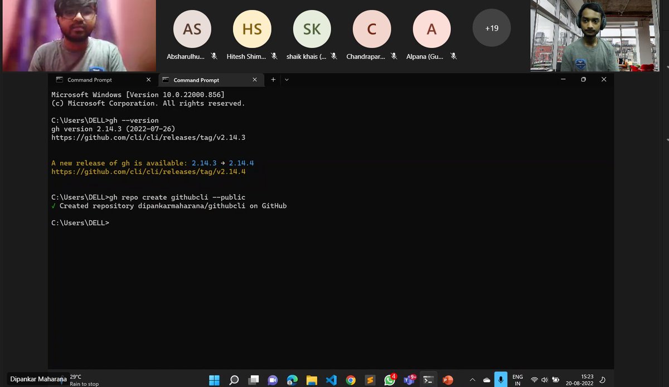Open the volume speaker tray icon
Viewport: 669px width, 387px height.
(545, 380)
